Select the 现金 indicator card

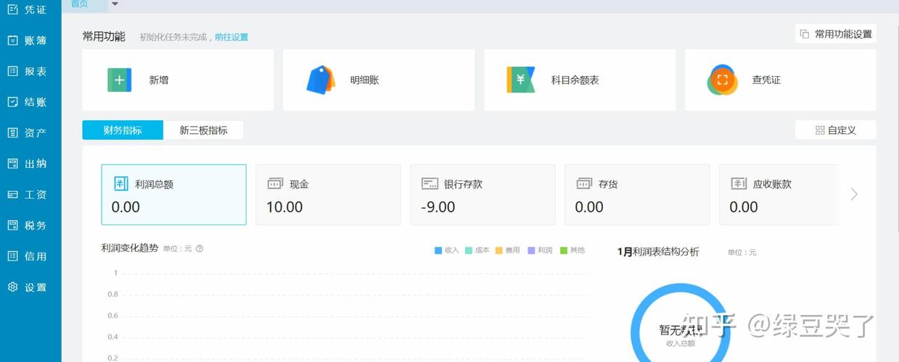[328, 195]
